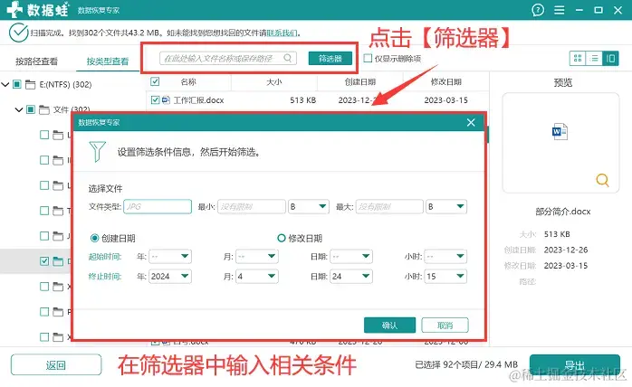This screenshot has width=632, height=387.
Task: Open the 起始时间 day dropdown
Action: (x=351, y=257)
